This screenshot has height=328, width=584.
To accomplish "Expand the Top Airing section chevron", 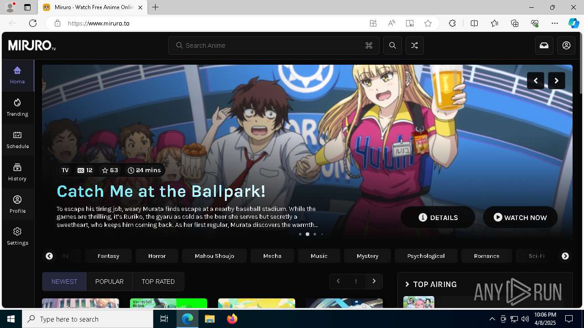I will pyautogui.click(x=407, y=284).
